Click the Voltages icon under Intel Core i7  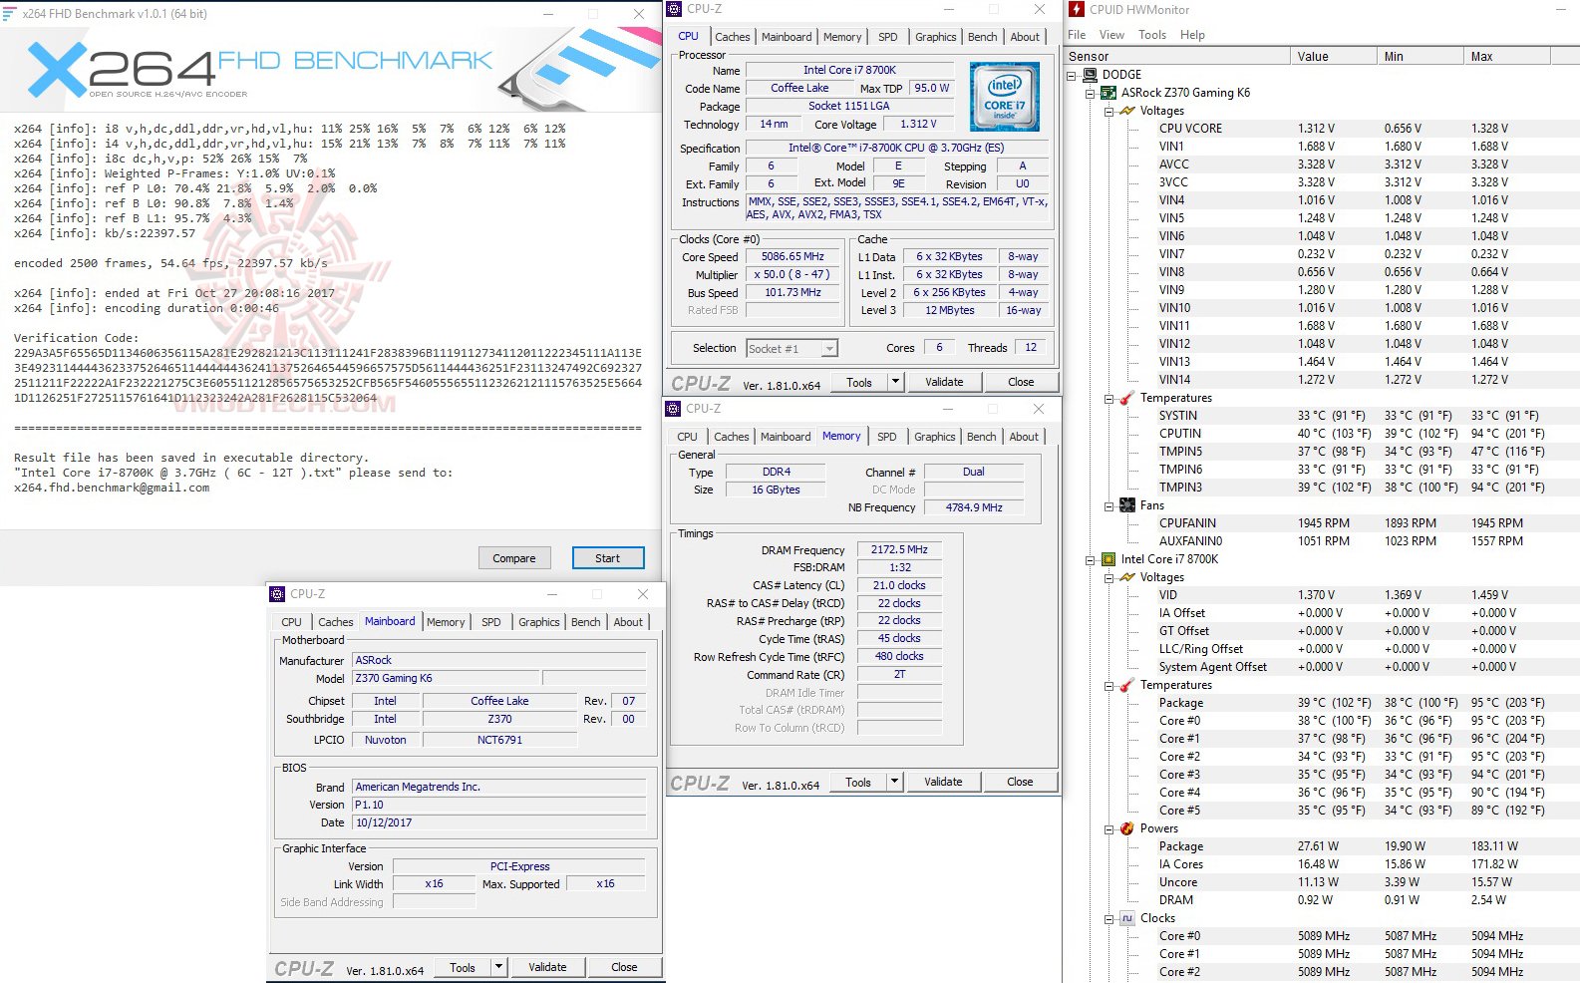(x=1127, y=577)
